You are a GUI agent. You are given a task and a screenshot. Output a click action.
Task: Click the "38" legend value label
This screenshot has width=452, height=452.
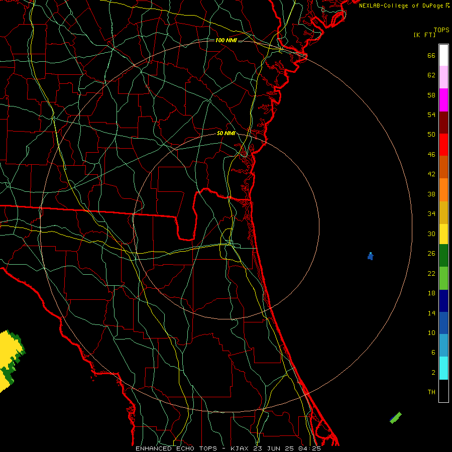(x=431, y=194)
